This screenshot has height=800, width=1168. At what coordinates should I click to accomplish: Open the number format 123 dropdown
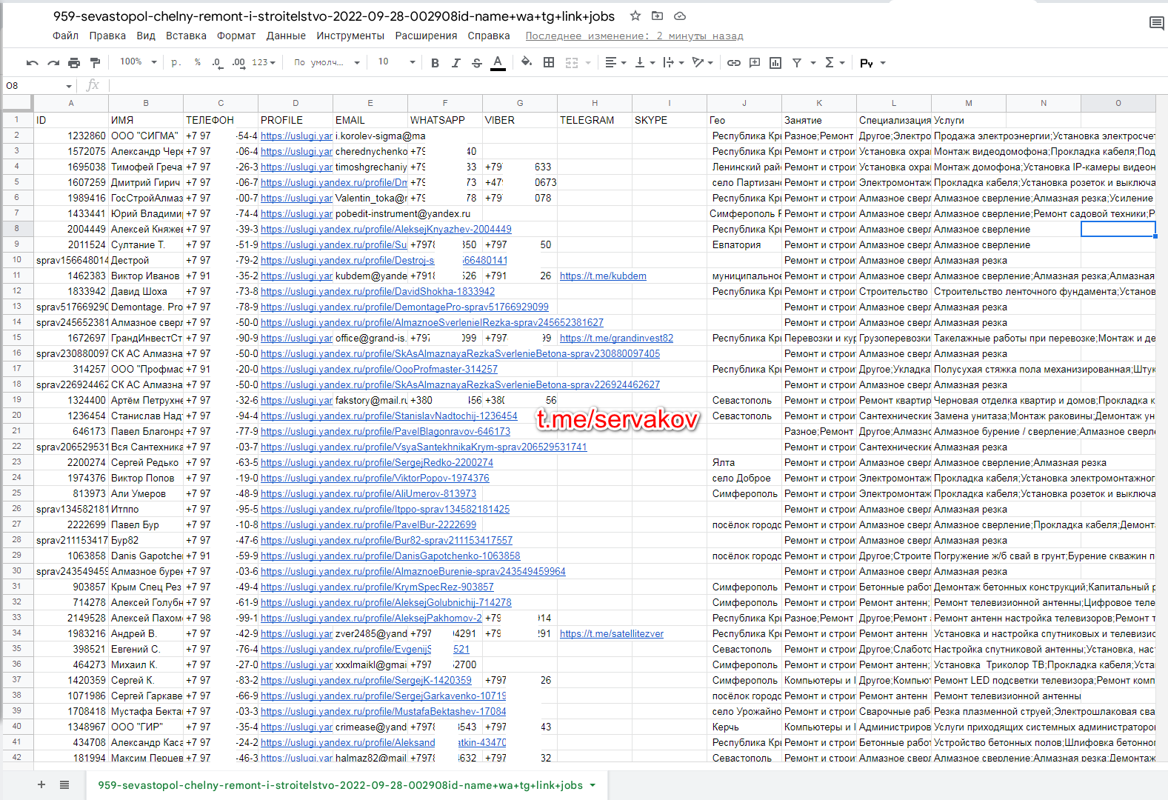tap(263, 62)
